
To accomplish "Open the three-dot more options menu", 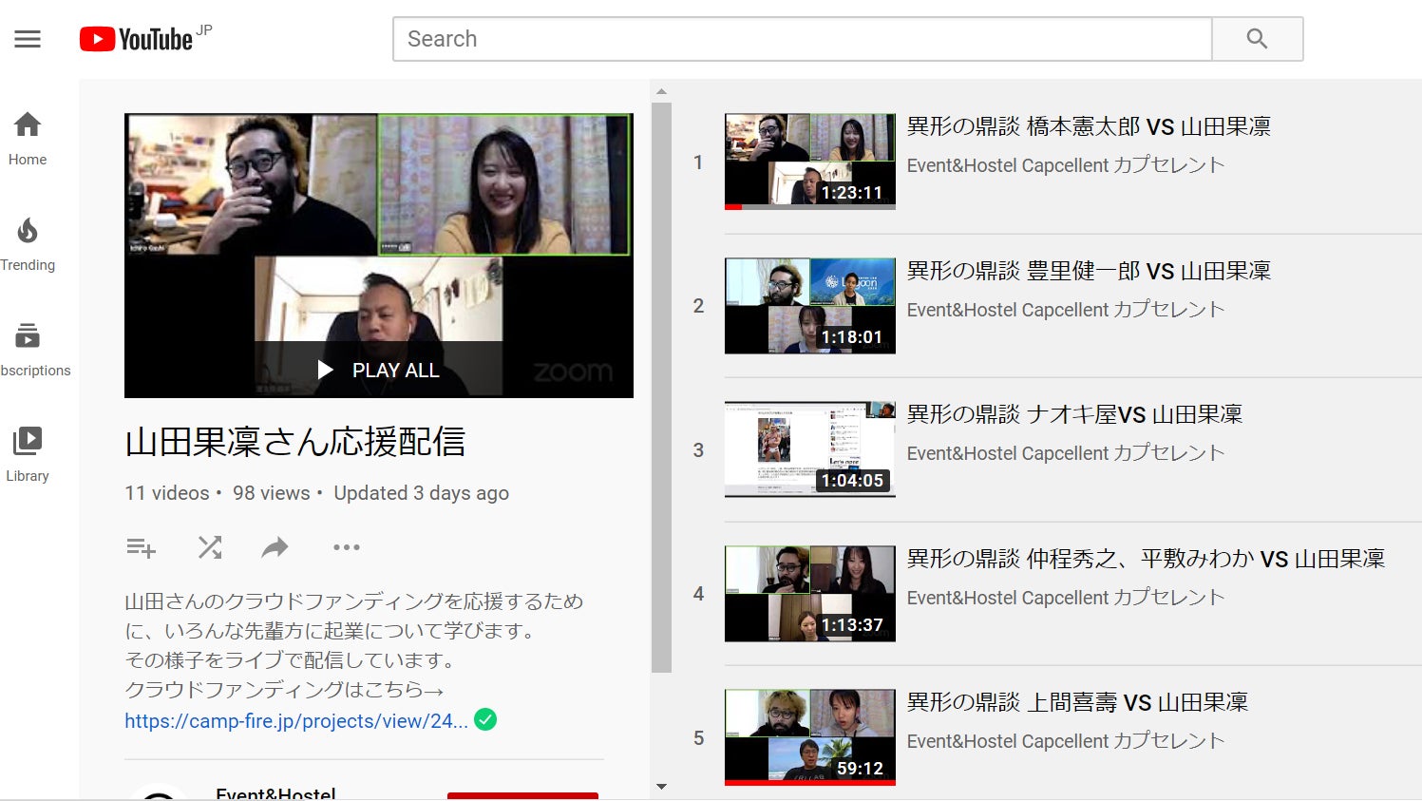I will (x=346, y=547).
